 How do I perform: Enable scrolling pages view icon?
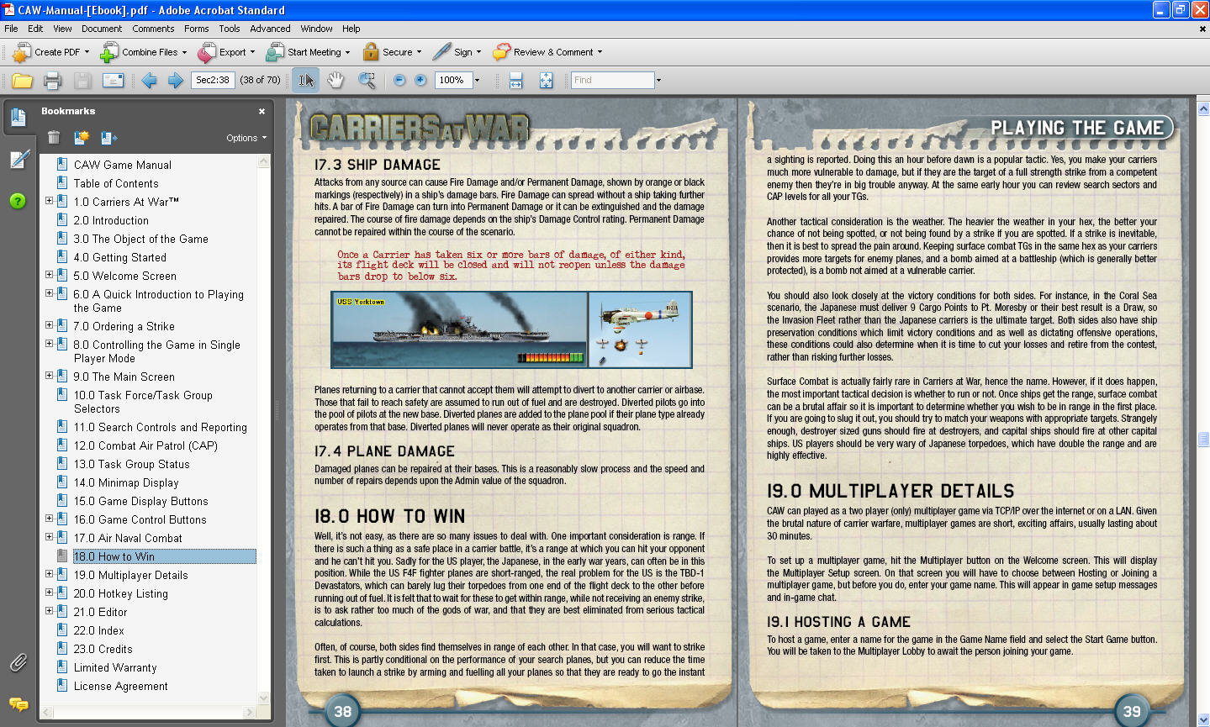[515, 81]
